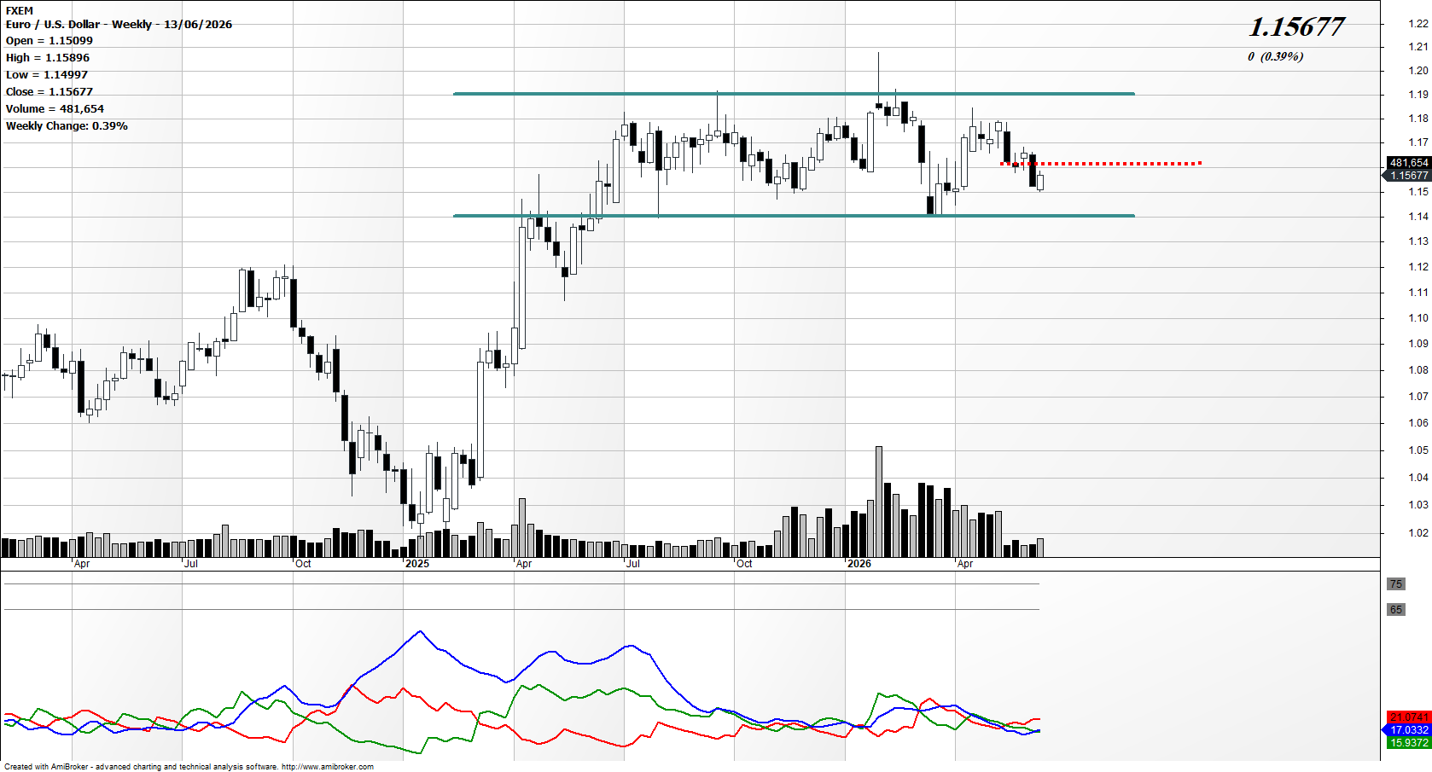The width and height of the screenshot is (1432, 772).
Task: Click the 'Jul' label between Apr and Oct 2025
Action: click(632, 564)
